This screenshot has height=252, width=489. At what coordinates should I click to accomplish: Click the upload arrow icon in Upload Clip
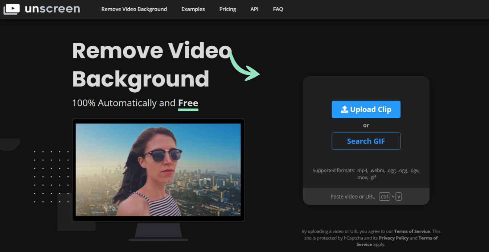[344, 109]
